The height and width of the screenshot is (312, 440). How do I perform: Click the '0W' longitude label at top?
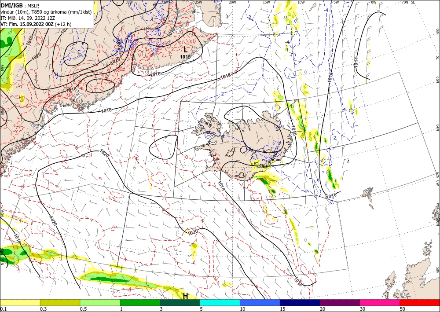[x=374, y=2]
